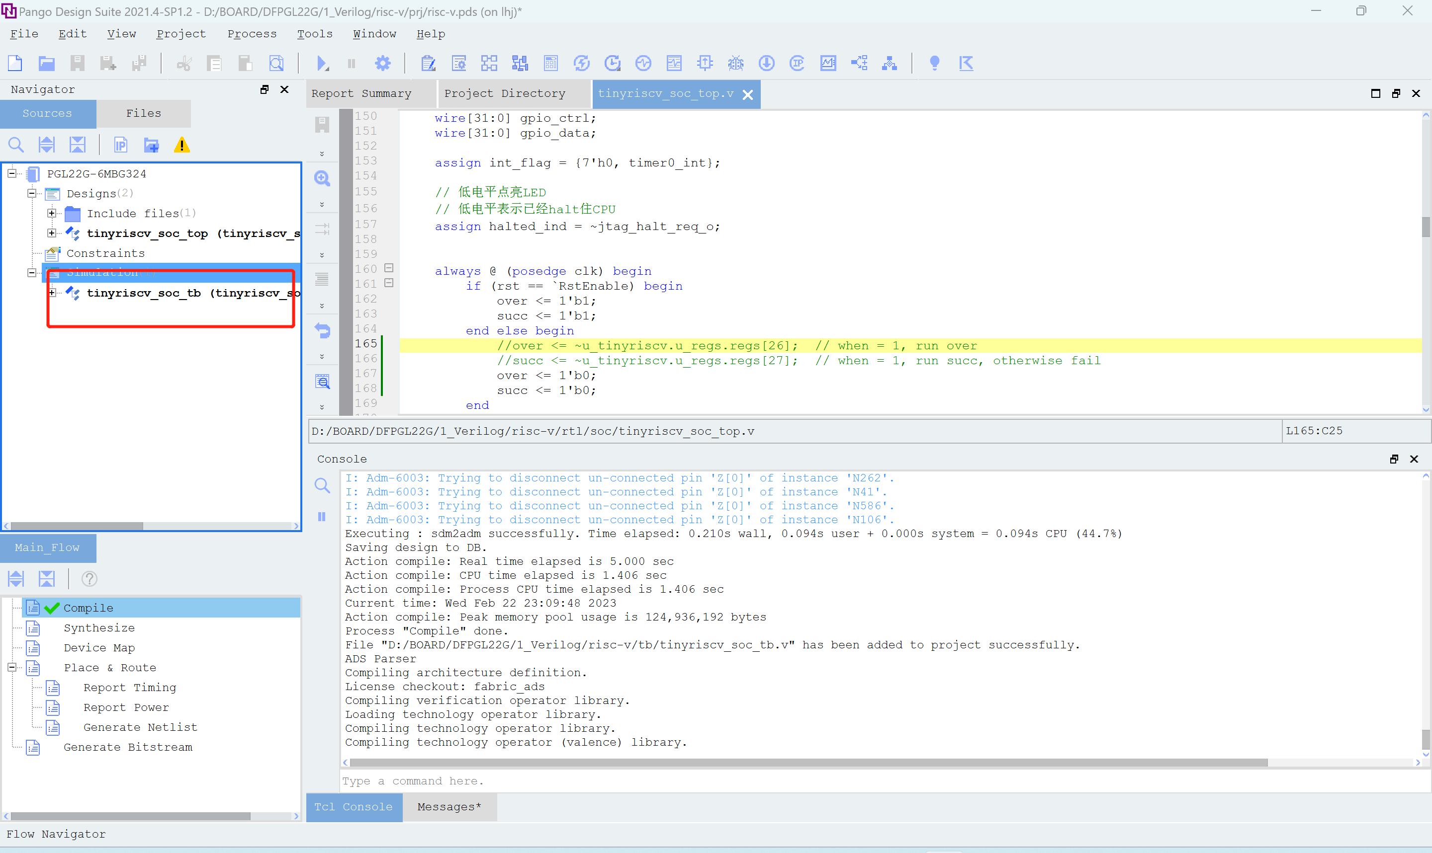Click the Add Source folder icon in Navigator
The height and width of the screenshot is (853, 1432).
[151, 146]
